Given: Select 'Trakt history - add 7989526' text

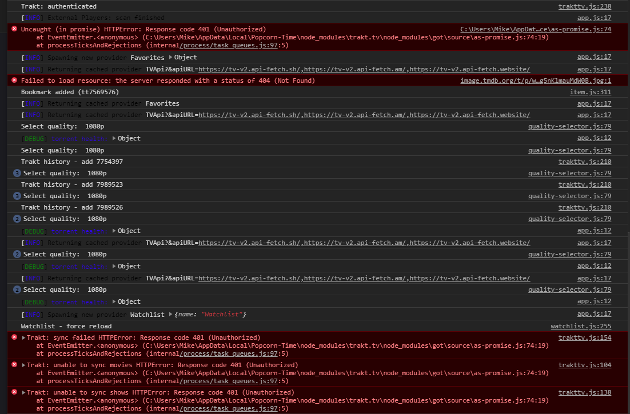Looking at the screenshot, I should click(x=72, y=207).
